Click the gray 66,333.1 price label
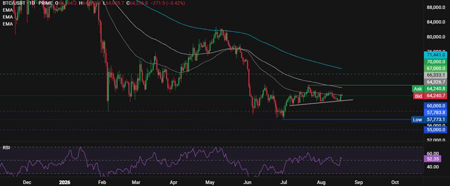Screen dimensions: 450x186 (x=436, y=75)
